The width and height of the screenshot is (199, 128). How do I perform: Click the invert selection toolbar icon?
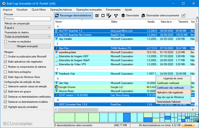pos(109,16)
